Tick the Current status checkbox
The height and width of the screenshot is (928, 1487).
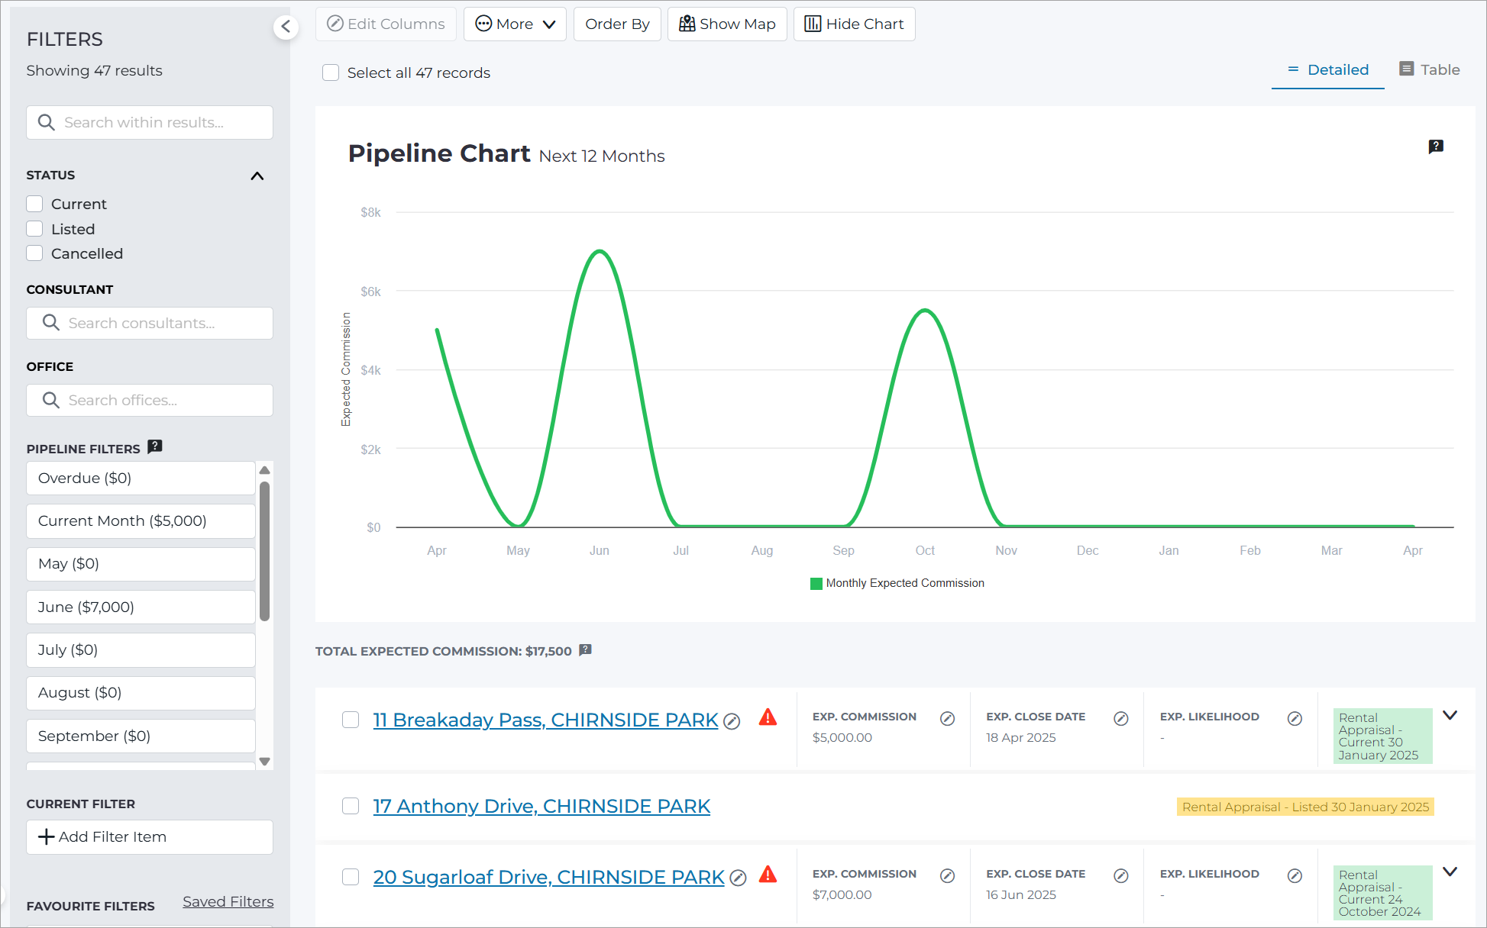(x=34, y=204)
